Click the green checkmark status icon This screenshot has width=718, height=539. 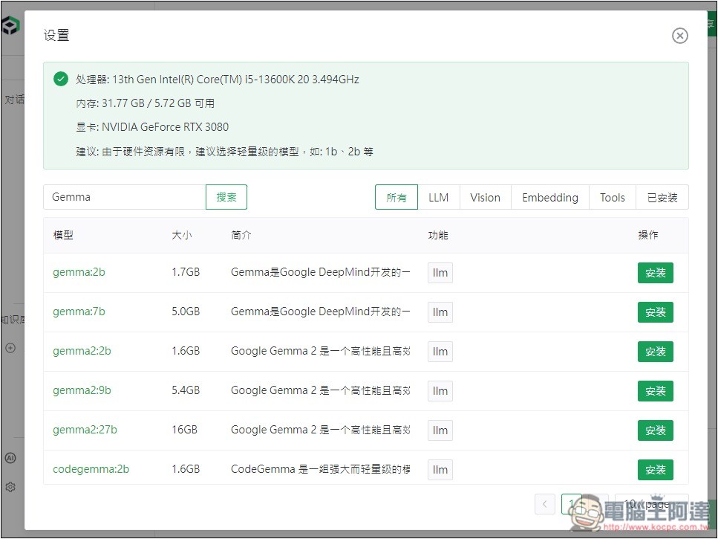[61, 79]
